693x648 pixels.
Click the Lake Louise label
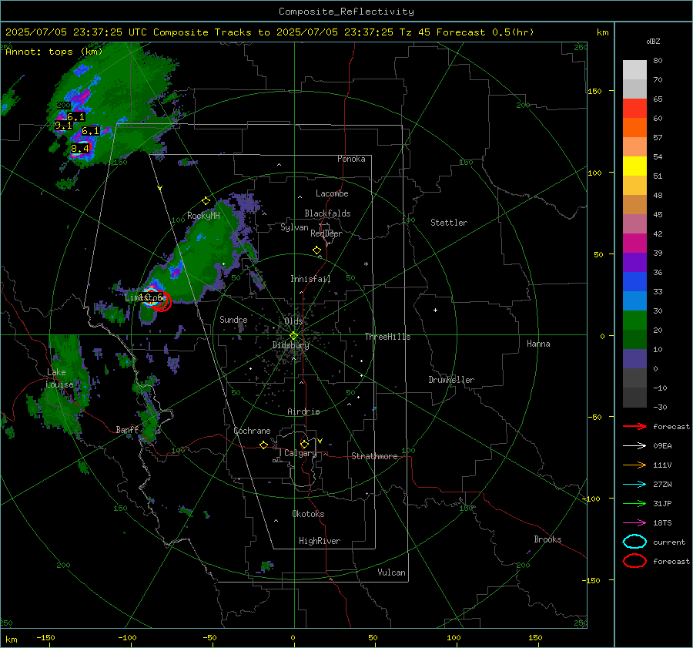tap(59, 378)
